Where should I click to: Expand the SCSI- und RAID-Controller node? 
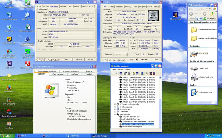(115, 105)
